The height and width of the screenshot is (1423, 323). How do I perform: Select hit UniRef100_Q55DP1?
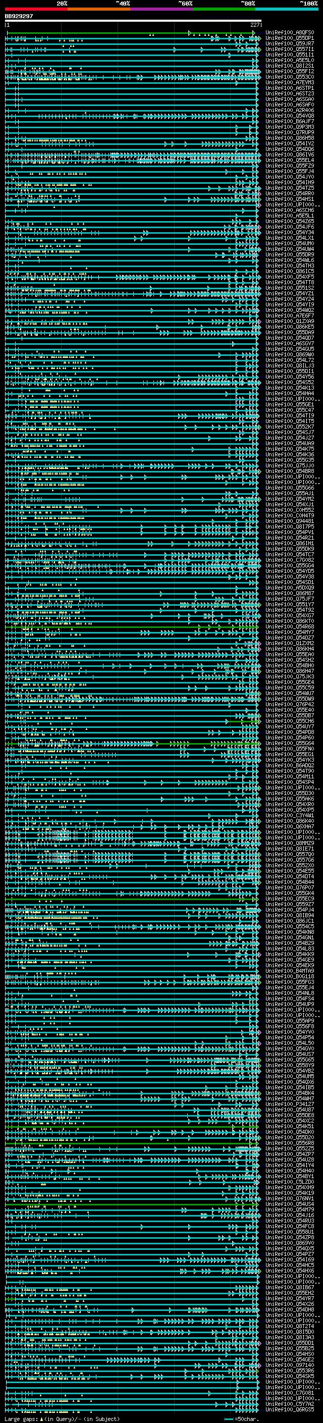click(289, 38)
